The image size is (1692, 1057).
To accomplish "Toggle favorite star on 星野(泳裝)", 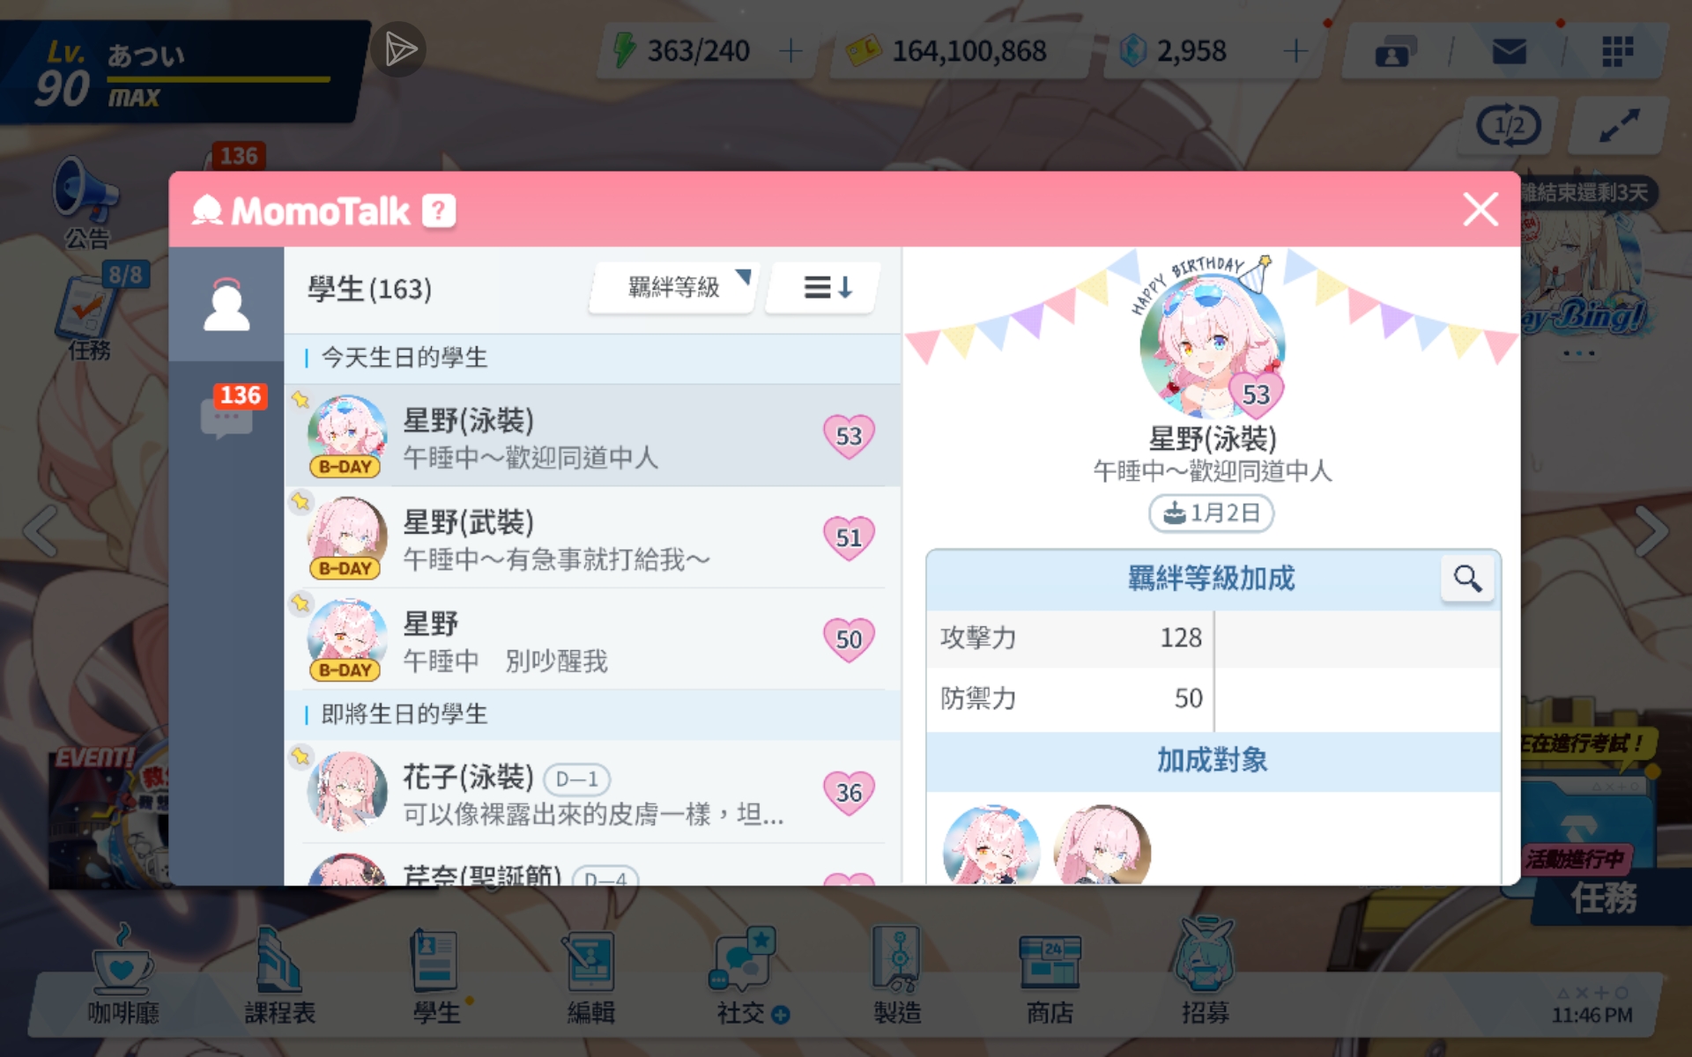I will [301, 399].
